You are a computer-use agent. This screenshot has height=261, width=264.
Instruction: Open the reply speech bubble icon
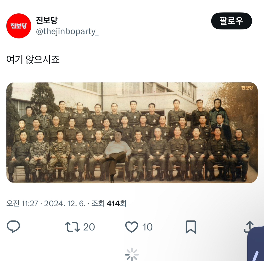click(13, 227)
